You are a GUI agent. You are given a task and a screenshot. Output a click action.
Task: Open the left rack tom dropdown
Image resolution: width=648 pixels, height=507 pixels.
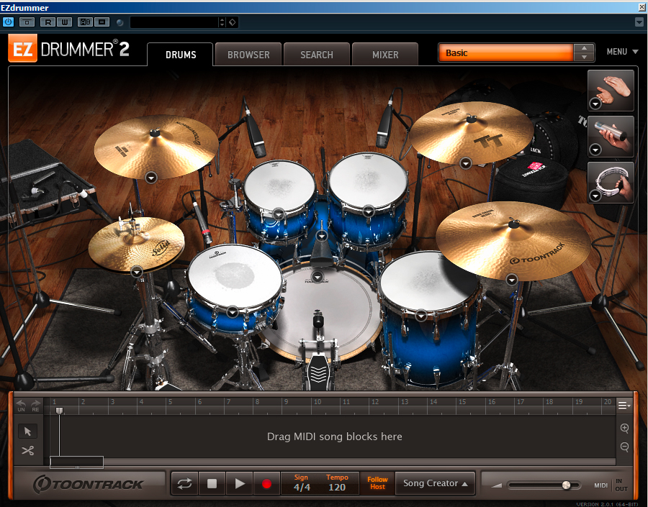[x=279, y=214]
